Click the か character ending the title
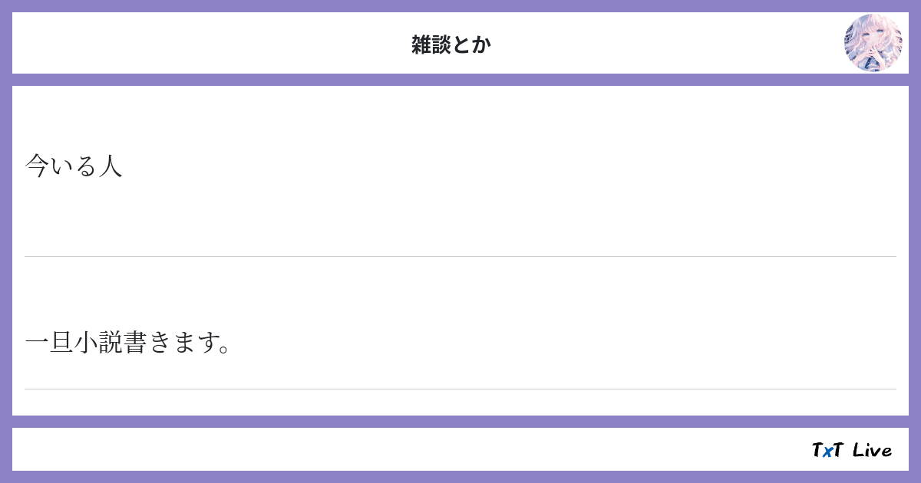The image size is (921, 483). pos(481,44)
